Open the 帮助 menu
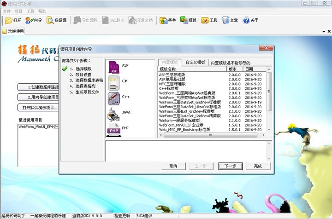This screenshot has width=332, height=219. (x=42, y=11)
